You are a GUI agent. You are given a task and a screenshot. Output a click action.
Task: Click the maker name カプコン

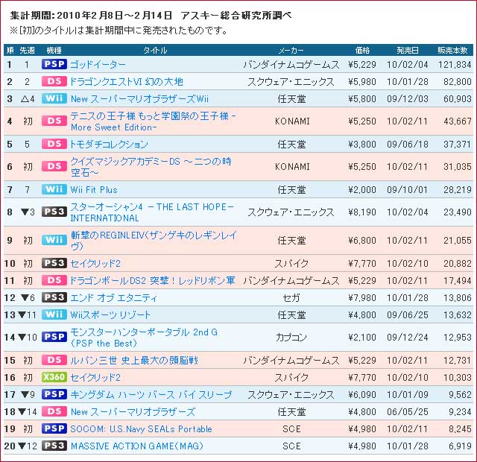tap(291, 338)
